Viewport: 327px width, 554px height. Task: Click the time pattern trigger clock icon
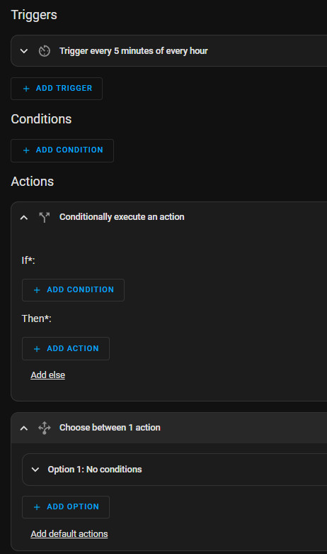pos(45,51)
